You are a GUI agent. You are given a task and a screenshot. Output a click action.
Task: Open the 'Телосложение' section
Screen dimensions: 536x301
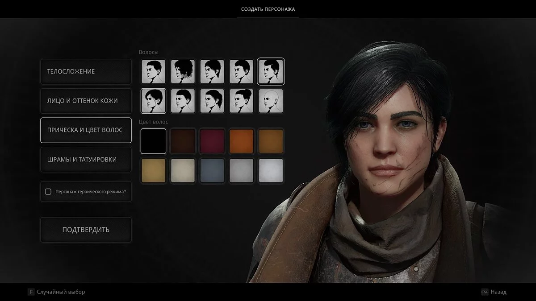[x=86, y=71]
